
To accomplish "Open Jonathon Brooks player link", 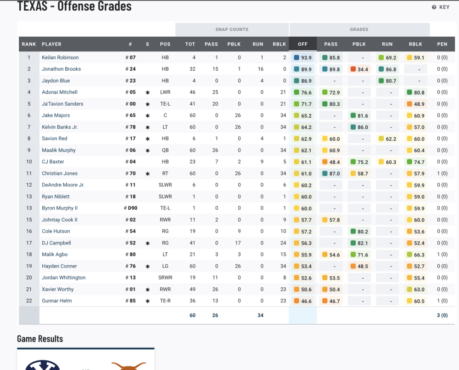I will [x=61, y=69].
